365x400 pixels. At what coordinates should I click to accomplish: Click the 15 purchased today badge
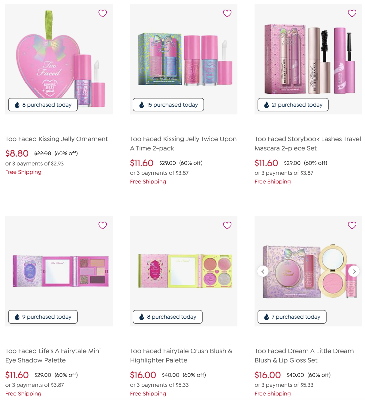pyautogui.click(x=168, y=105)
